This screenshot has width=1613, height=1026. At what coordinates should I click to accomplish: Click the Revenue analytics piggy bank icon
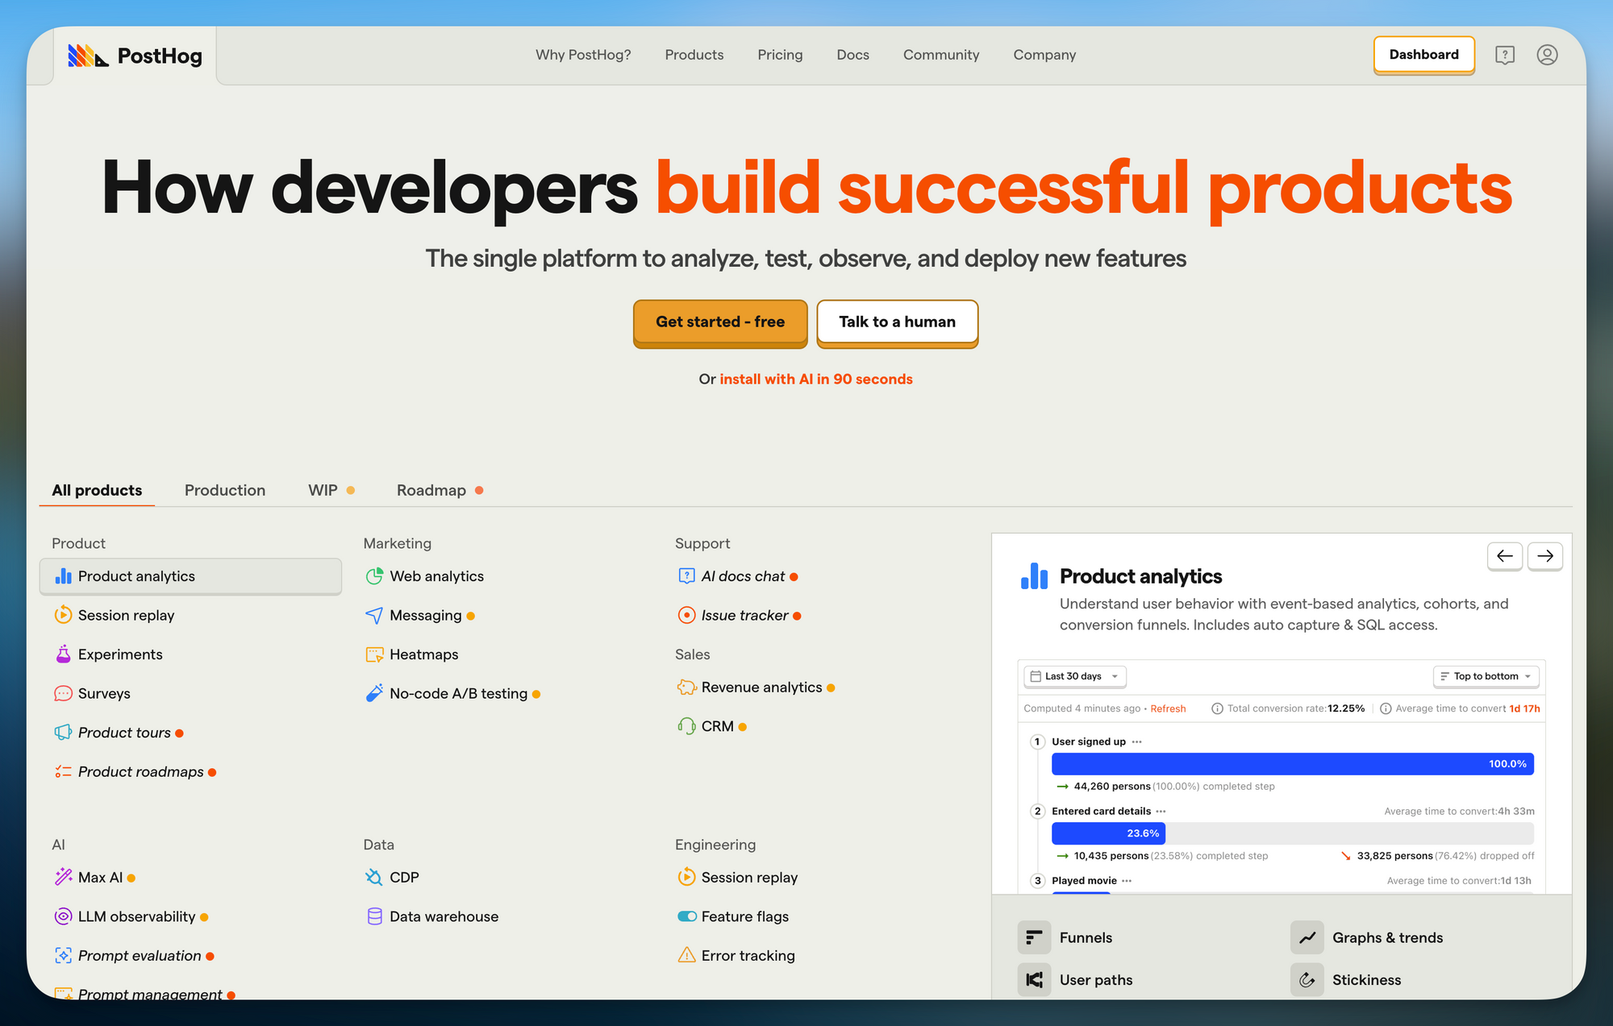point(686,687)
